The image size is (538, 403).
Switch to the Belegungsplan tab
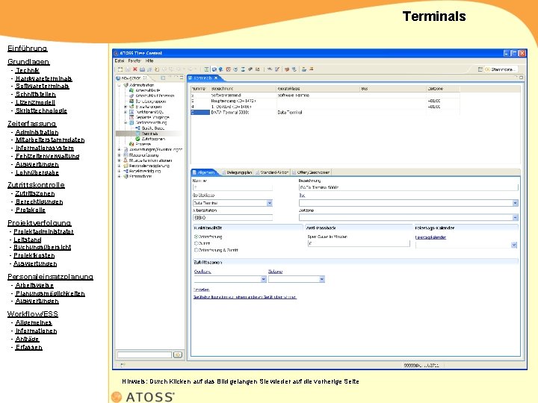[x=236, y=172]
